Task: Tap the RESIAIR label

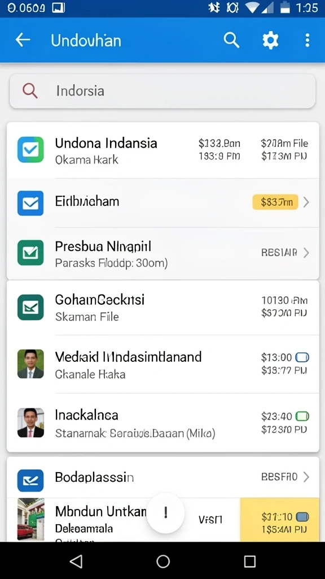Action: point(279,253)
